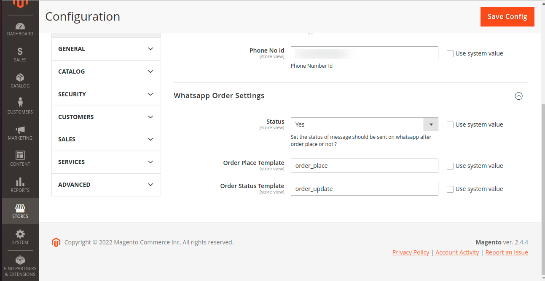545x281 pixels.
Task: Click the page vertical scrollbar
Action: [x=543, y=189]
